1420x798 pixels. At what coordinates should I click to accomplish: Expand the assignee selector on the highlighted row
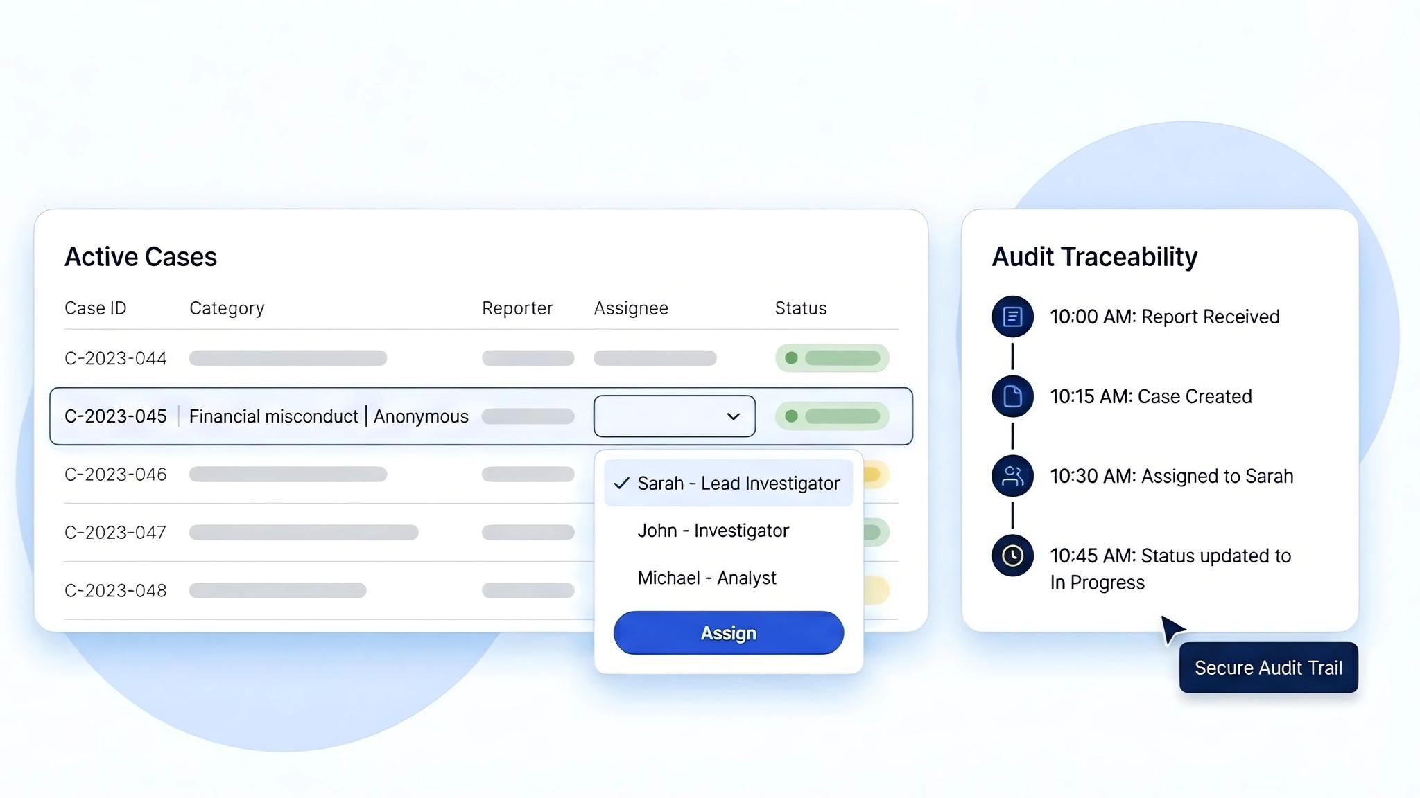674,416
